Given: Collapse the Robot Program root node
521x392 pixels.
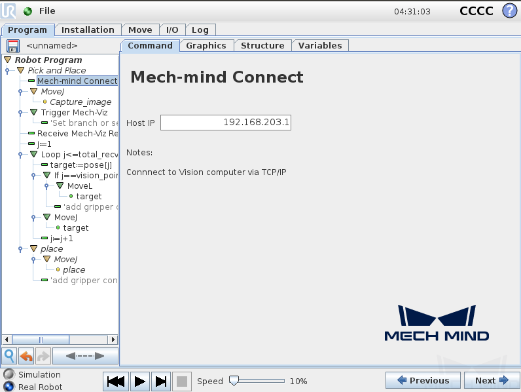Looking at the screenshot, I should [x=8, y=60].
